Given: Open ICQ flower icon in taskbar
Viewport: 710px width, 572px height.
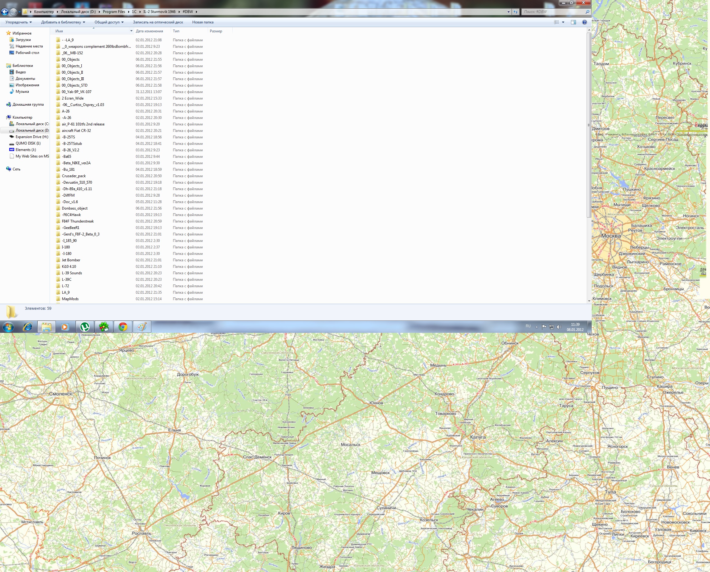Looking at the screenshot, I should click(104, 327).
